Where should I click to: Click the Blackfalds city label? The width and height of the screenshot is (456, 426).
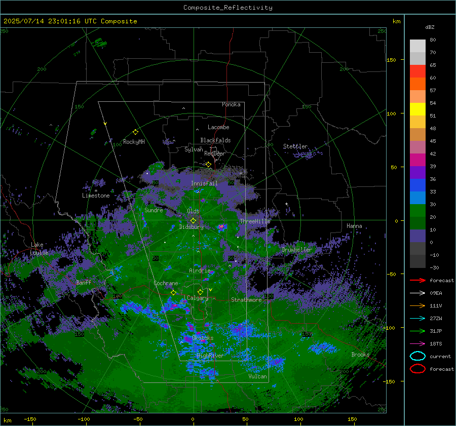(215, 140)
